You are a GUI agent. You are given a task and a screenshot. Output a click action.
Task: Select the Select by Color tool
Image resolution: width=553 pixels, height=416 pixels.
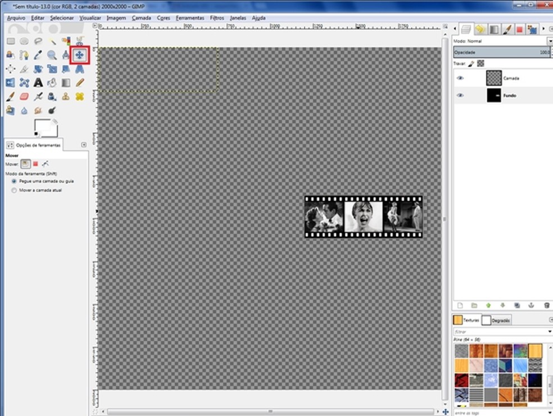(x=66, y=41)
